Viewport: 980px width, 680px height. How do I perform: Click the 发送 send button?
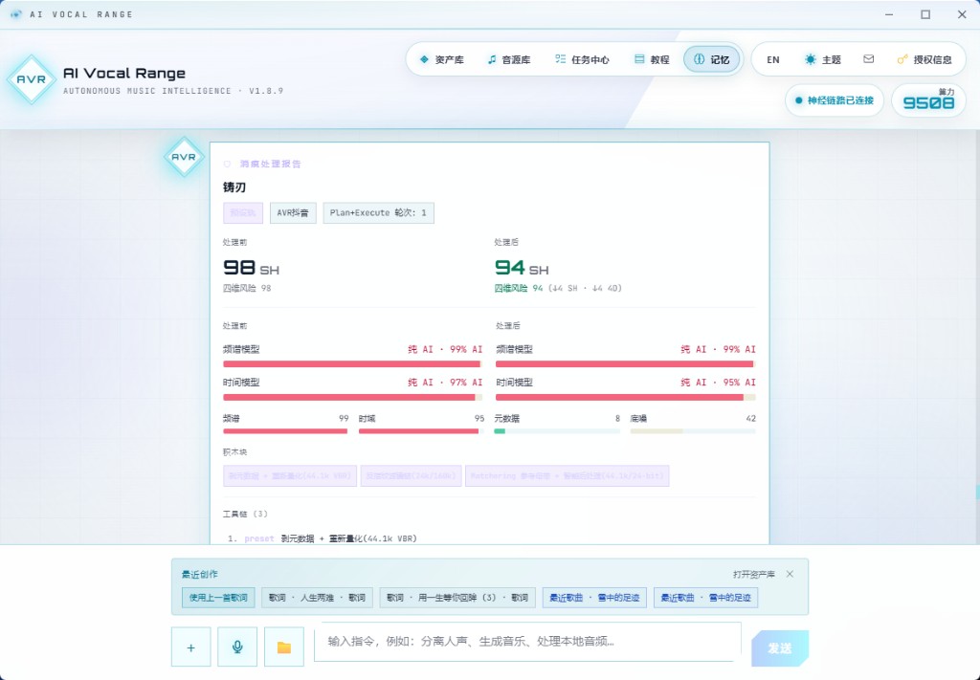coord(780,648)
